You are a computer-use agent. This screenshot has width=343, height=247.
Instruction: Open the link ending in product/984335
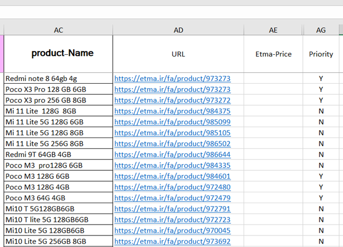[173, 165]
